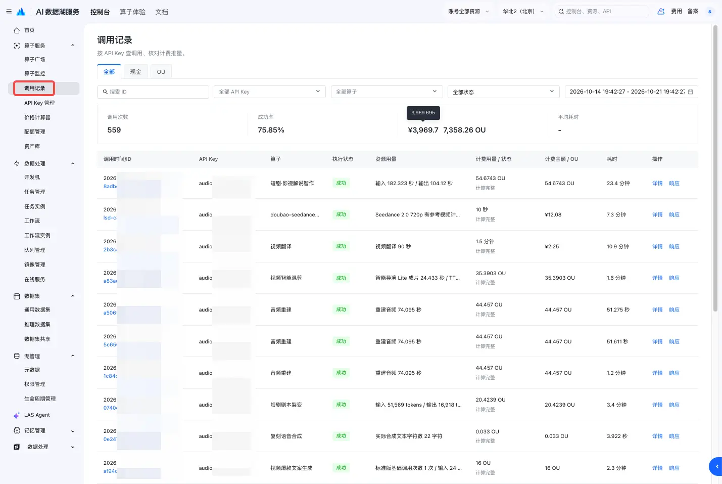
Task: Select the 全部 tab
Action: 109,72
